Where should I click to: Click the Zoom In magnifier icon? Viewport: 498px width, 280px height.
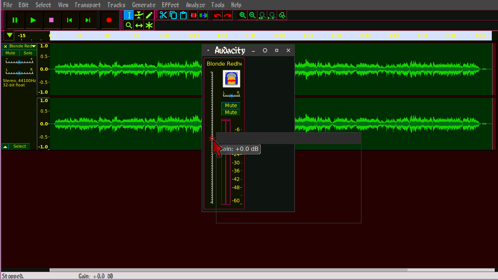pyautogui.click(x=242, y=15)
